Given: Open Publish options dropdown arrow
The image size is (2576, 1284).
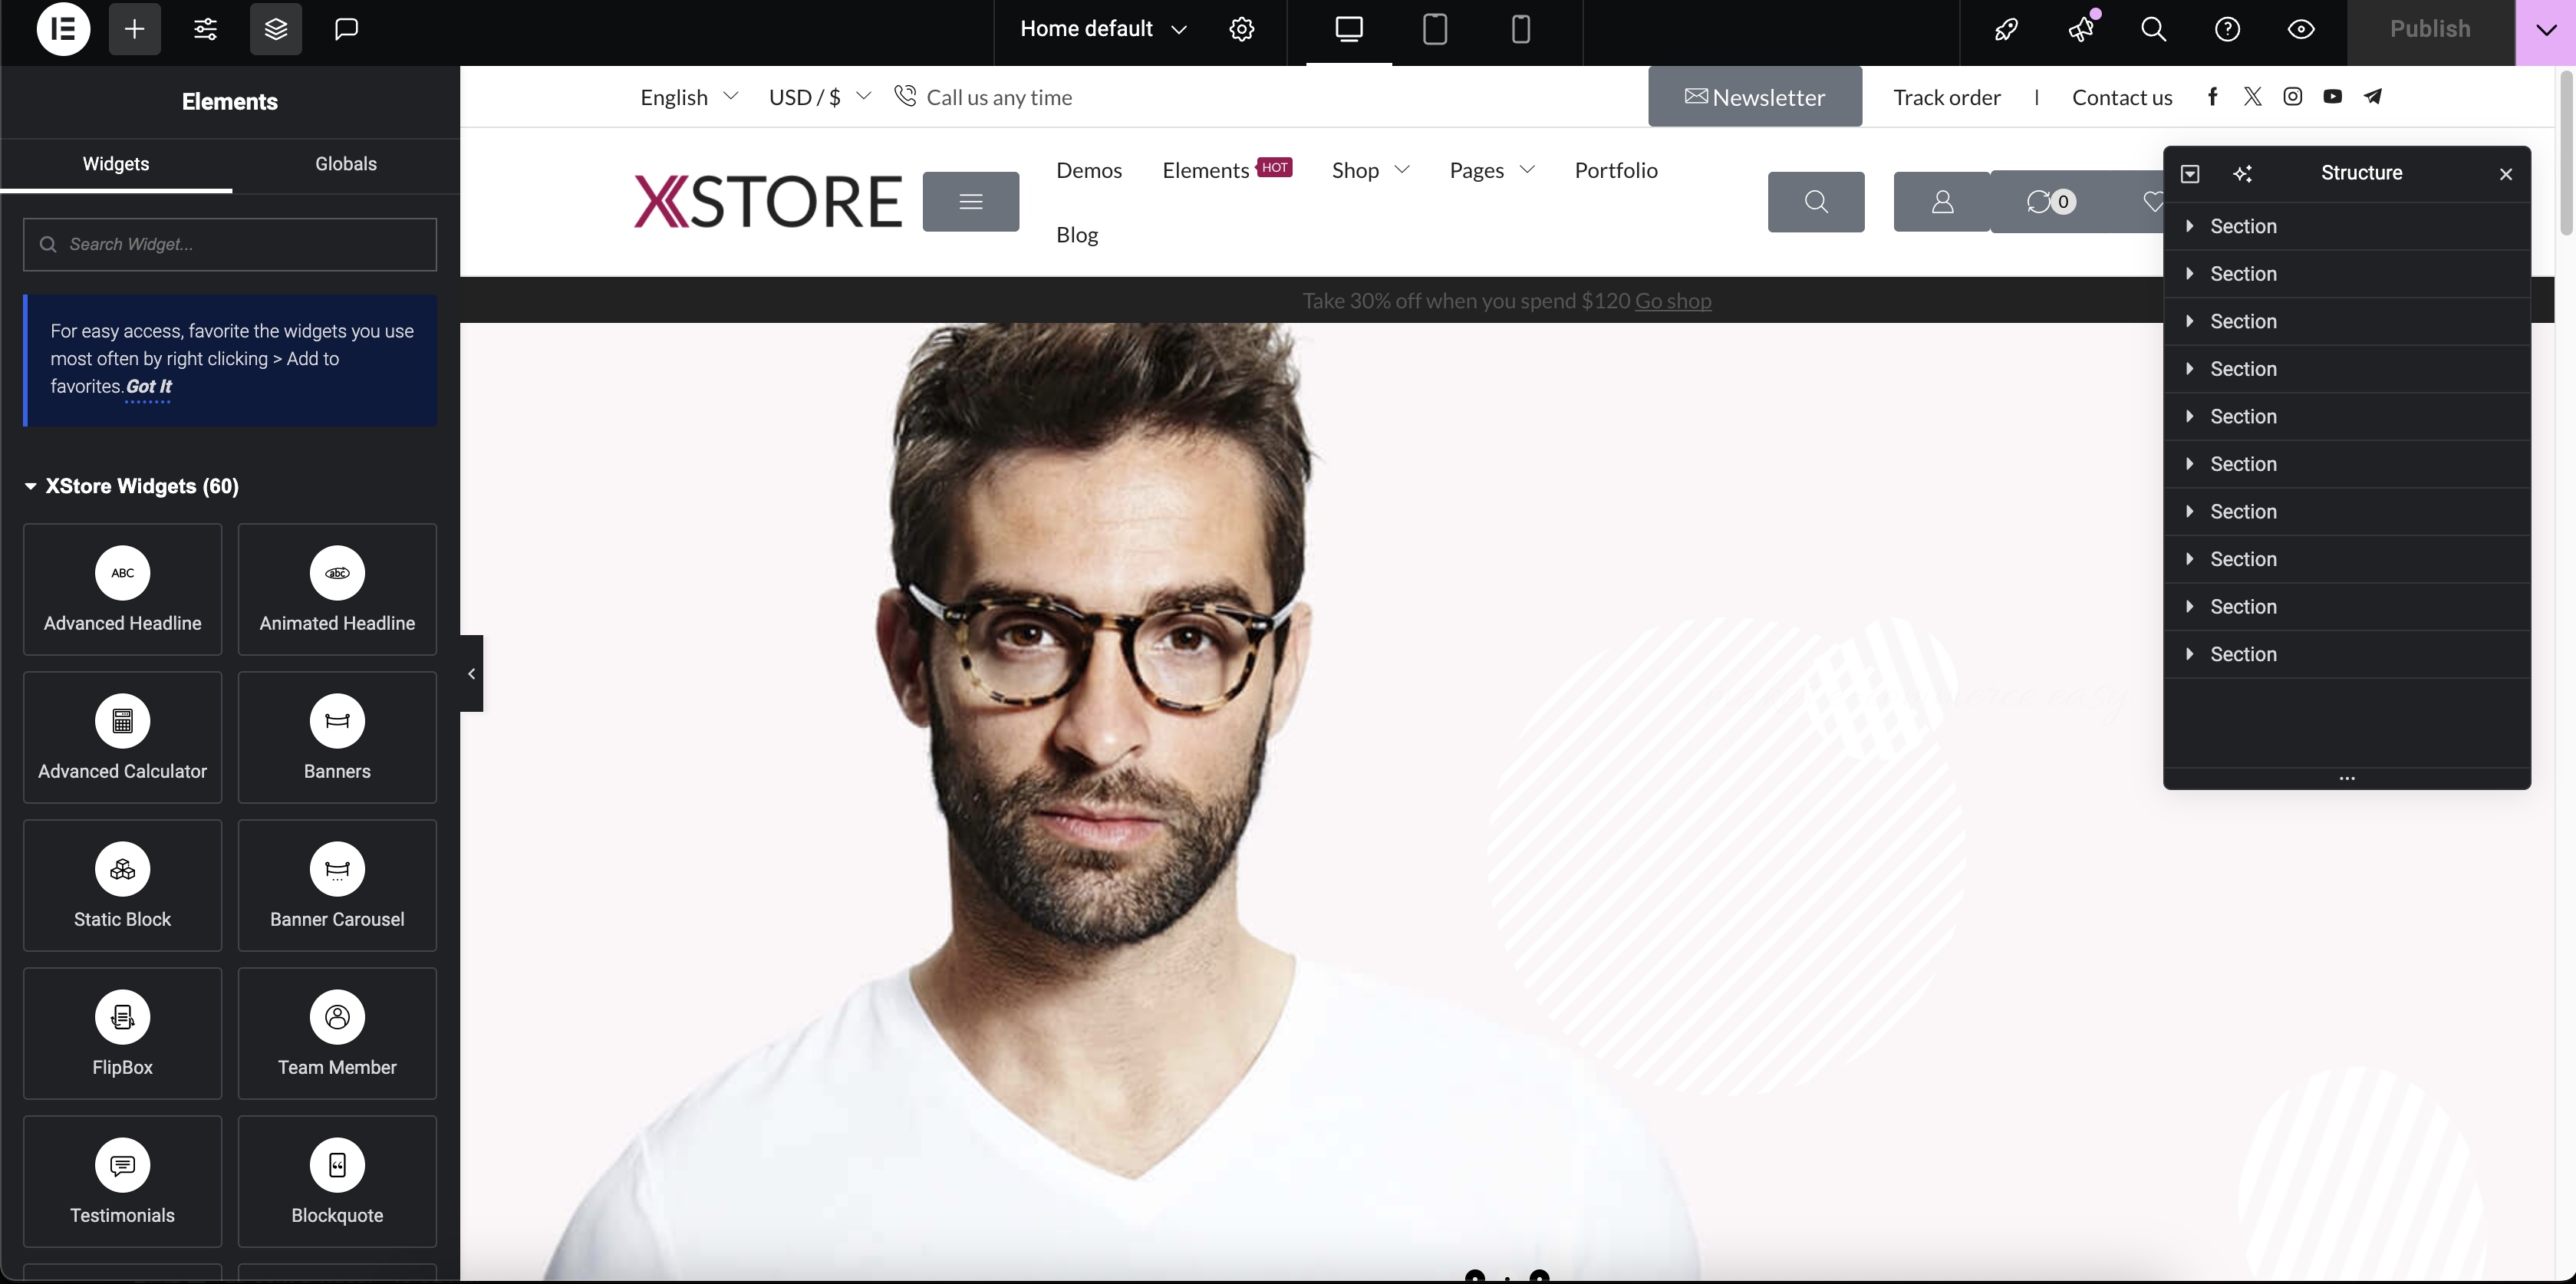Looking at the screenshot, I should tap(2545, 31).
